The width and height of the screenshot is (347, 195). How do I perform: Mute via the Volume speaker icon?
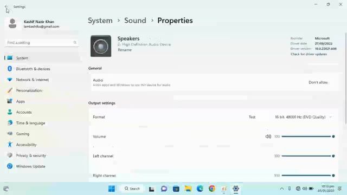point(268,136)
